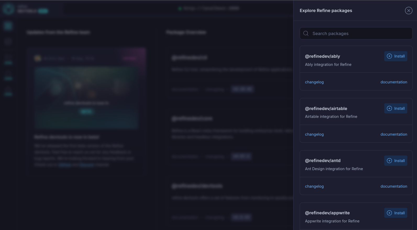
Task: Focus the Search packages input field
Action: tap(356, 33)
